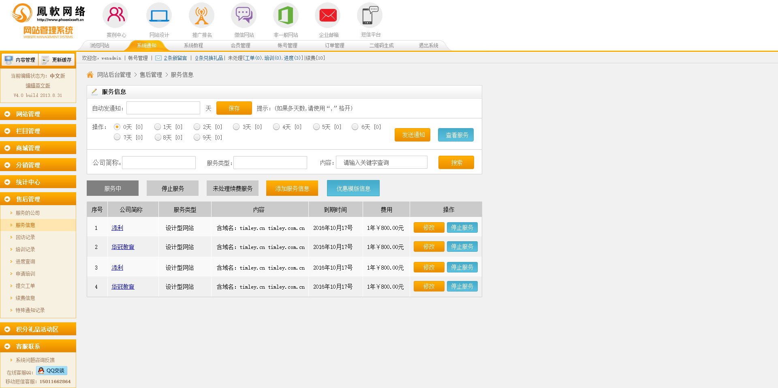778x388 pixels.
Task: Click the 网站设计 laptop icon
Action: (x=159, y=15)
